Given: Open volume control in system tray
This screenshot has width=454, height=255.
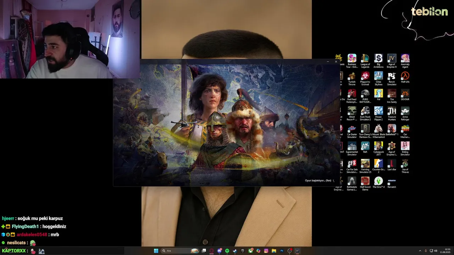Looking at the screenshot, I should pyautogui.click(x=436, y=251).
